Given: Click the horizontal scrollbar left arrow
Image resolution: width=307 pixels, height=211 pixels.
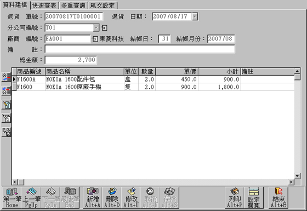Looking at the screenshot, I should click(15, 182).
